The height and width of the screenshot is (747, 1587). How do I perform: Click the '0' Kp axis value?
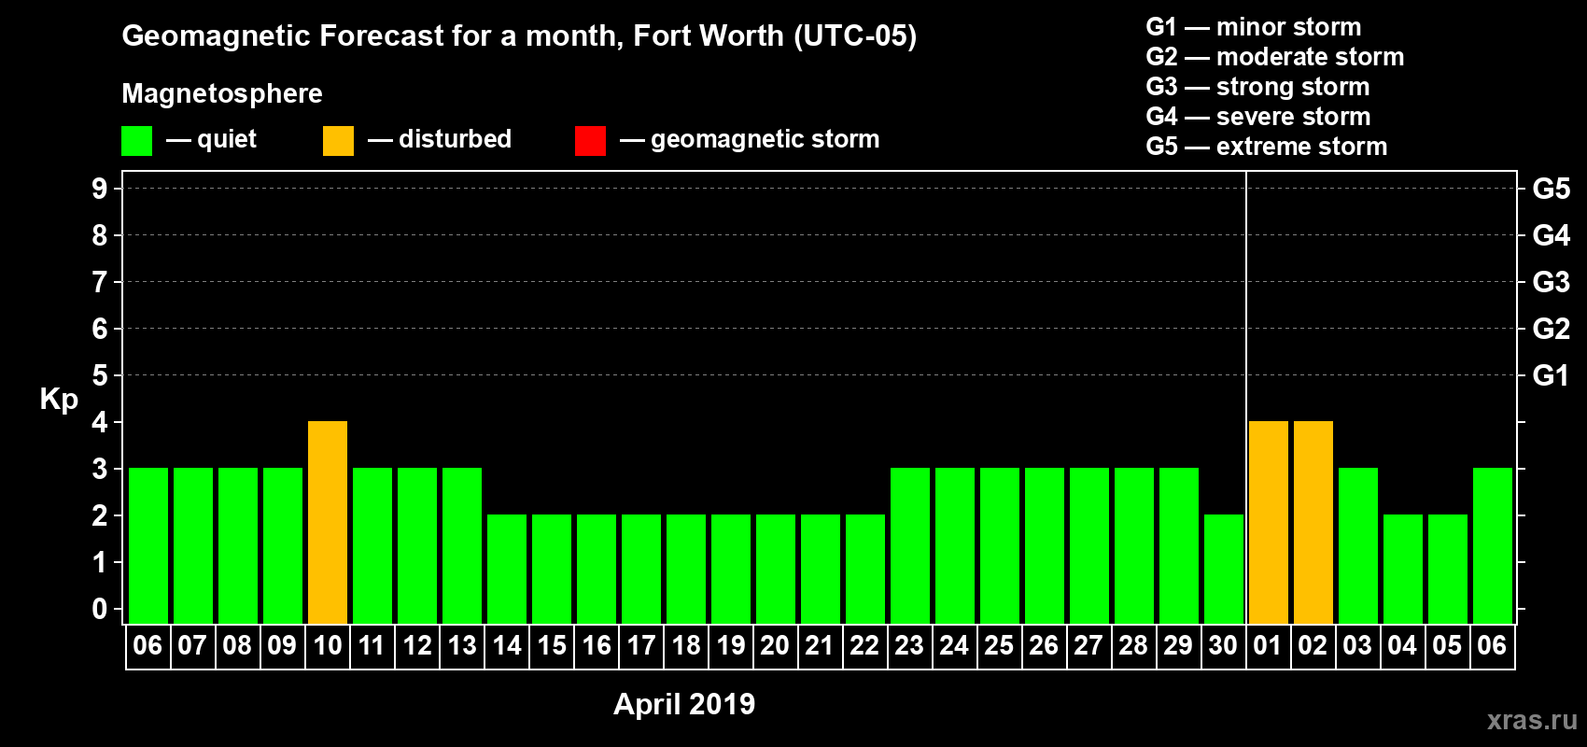pyautogui.click(x=100, y=609)
